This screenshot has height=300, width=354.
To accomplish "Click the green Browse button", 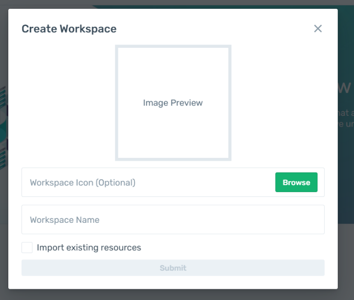I will (x=296, y=182).
